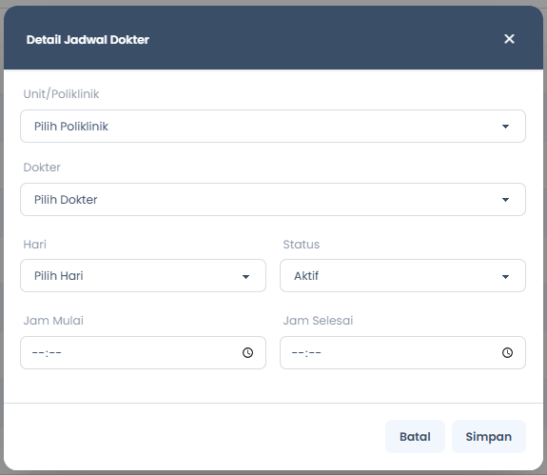Screen dimensions: 547x475
Task: Click the Jam Selesai field label
Action: tap(318, 321)
